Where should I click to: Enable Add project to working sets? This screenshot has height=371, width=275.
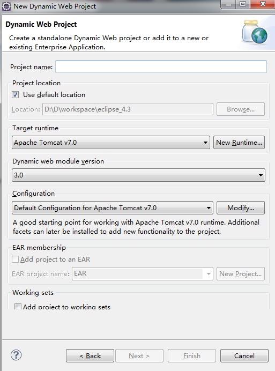pos(18,307)
